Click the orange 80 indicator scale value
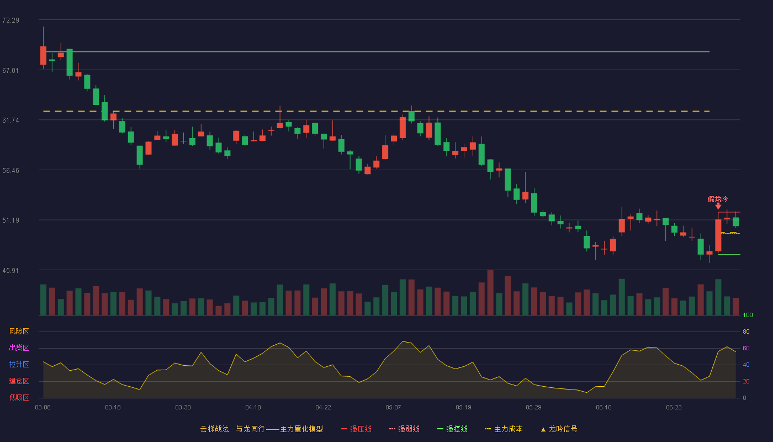Screen dimensions: 773x442 coord(746,331)
